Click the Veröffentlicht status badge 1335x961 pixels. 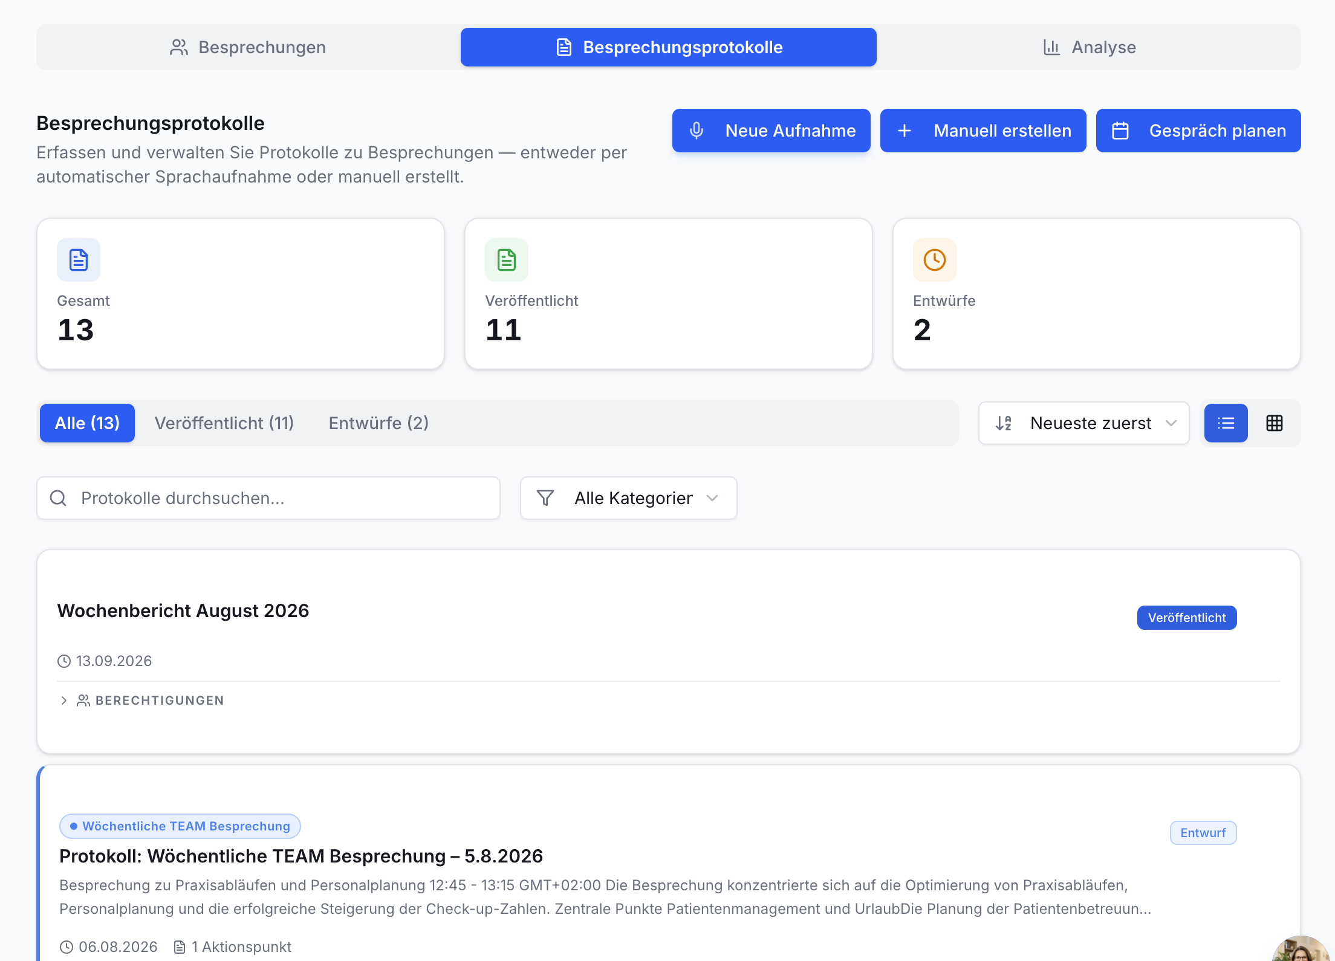1187,618
